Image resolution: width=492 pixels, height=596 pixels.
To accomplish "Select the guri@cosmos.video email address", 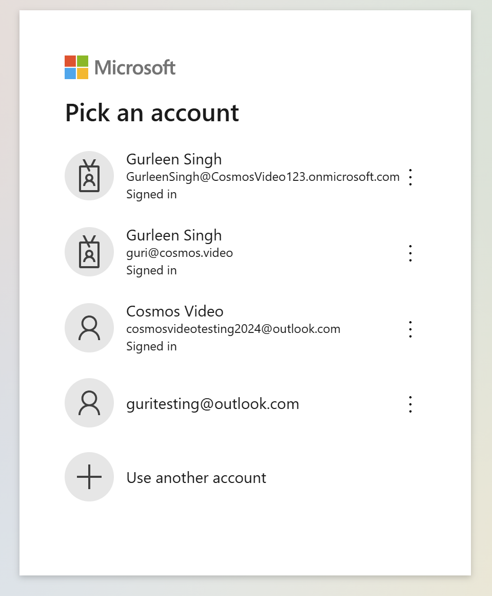I will tap(180, 253).
